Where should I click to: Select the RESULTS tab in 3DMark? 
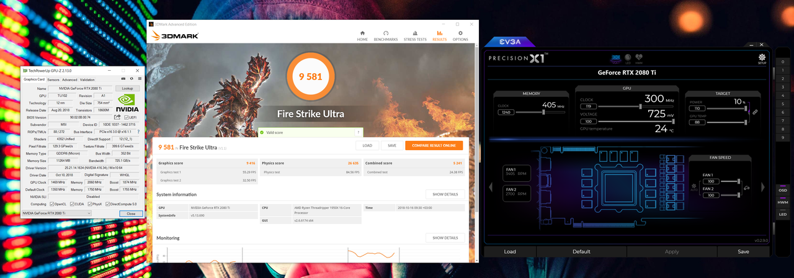(440, 36)
